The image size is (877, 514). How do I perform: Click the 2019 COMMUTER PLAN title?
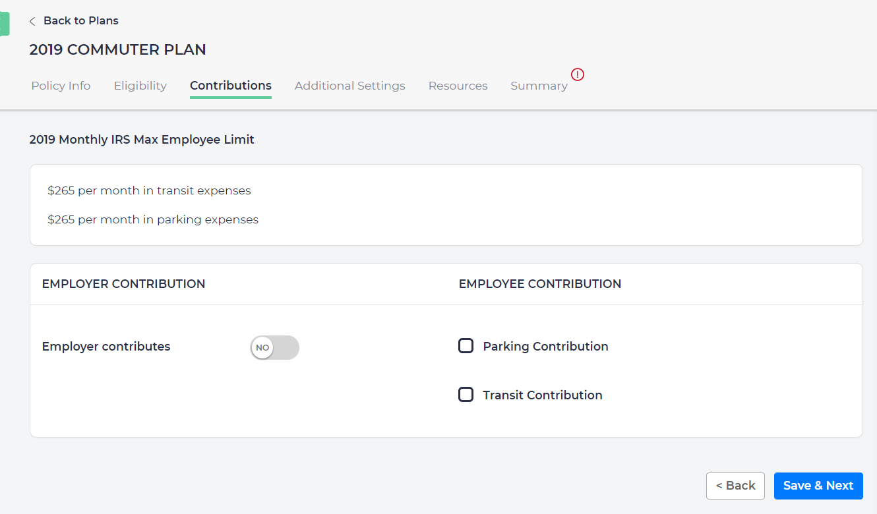[x=117, y=49]
